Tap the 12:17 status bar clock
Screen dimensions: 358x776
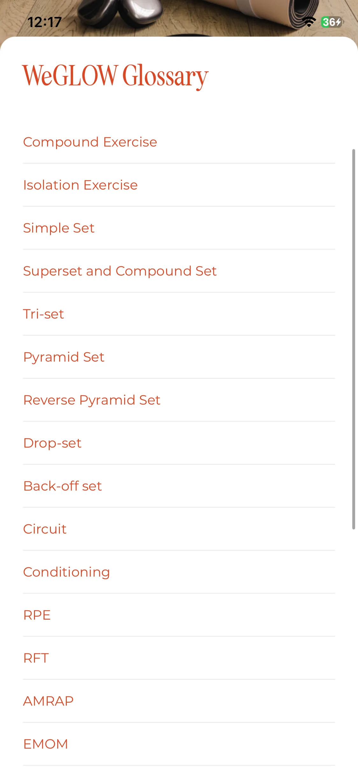[x=45, y=22]
